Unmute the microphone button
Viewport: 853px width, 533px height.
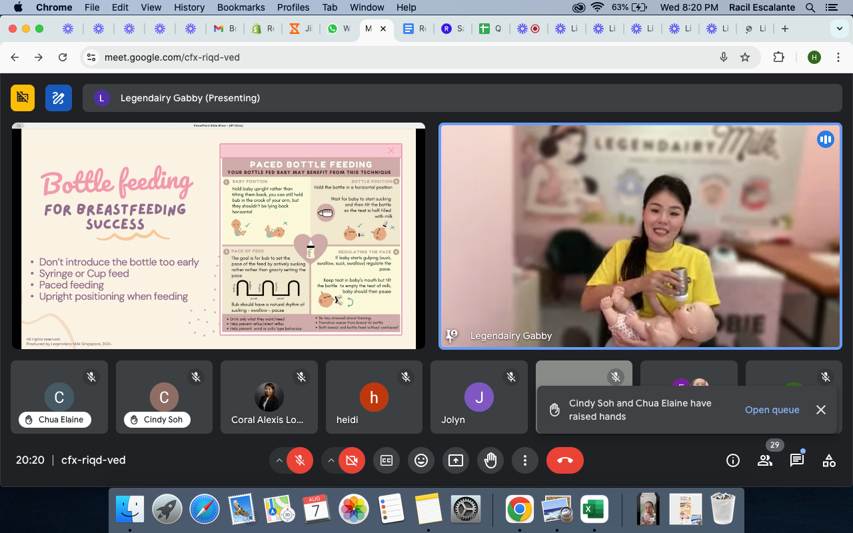300,460
